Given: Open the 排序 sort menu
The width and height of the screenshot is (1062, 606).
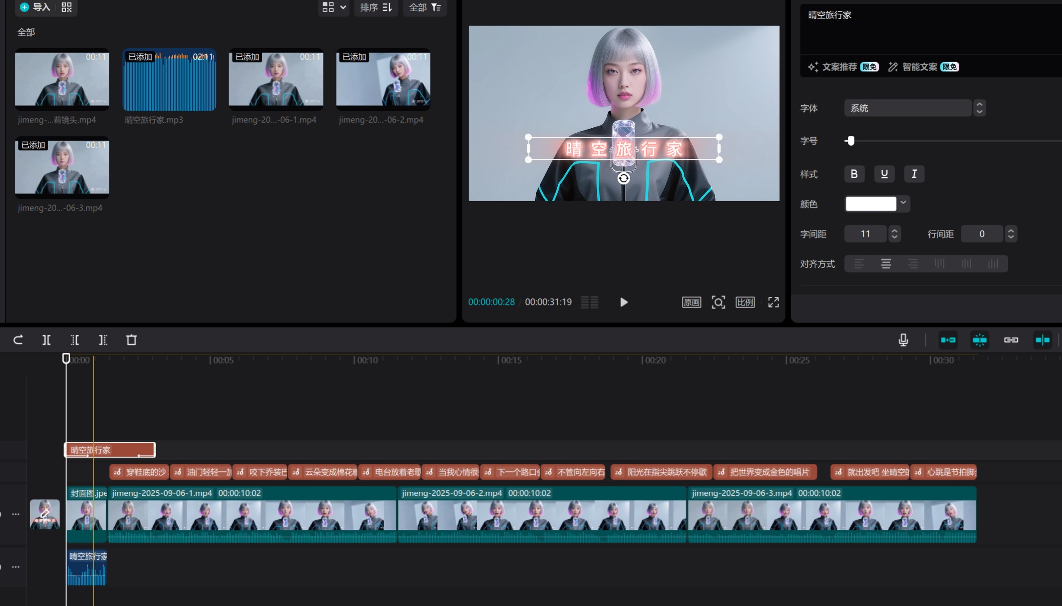Looking at the screenshot, I should point(376,7).
